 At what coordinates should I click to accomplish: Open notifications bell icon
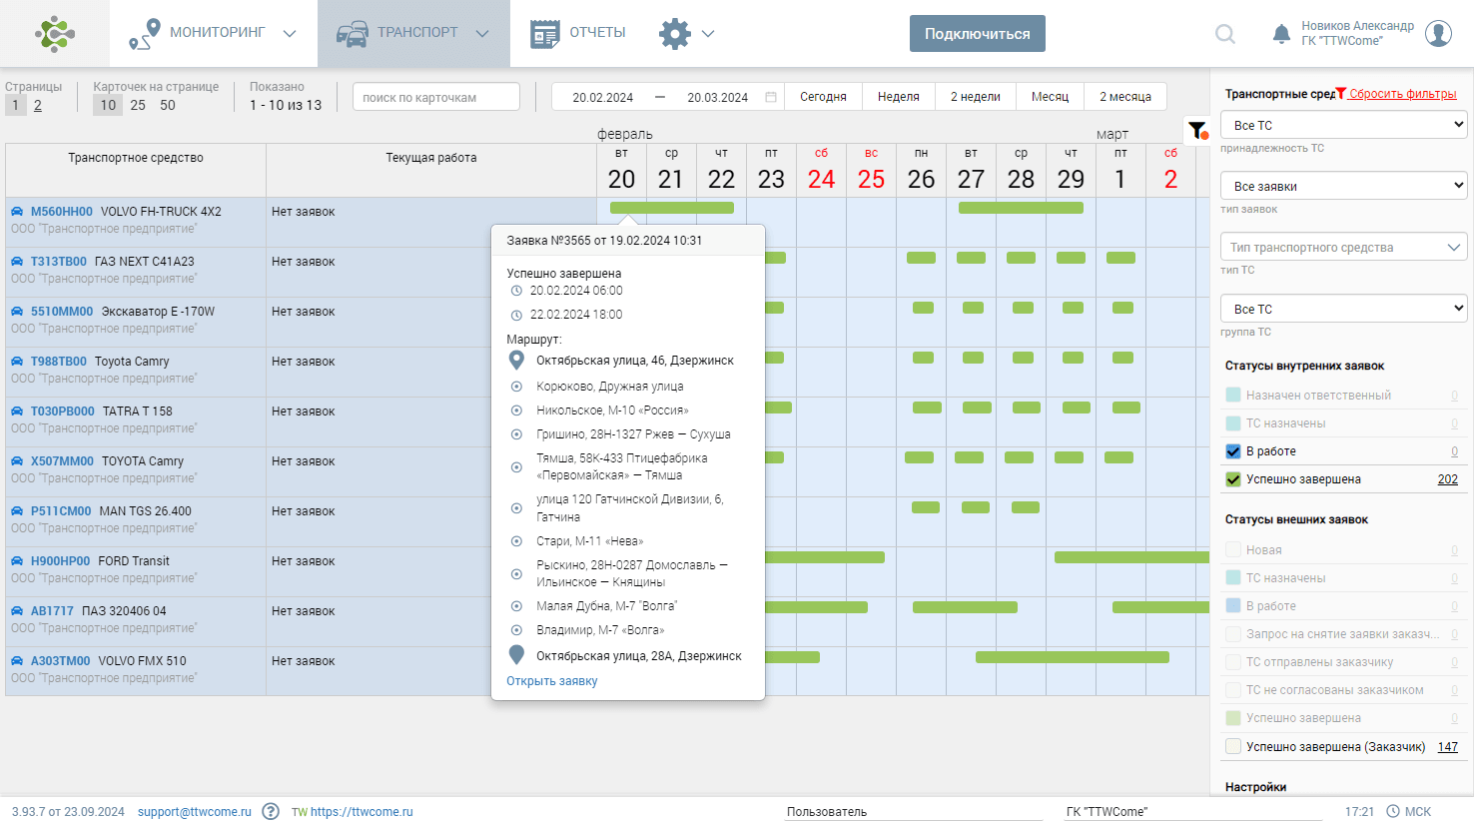(x=1281, y=34)
